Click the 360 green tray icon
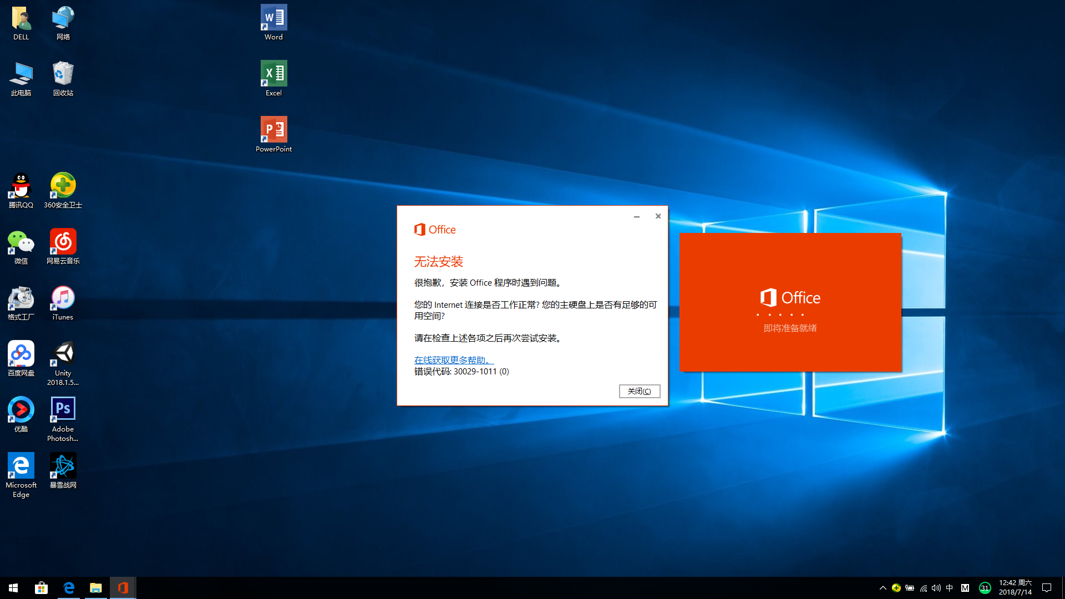 [896, 588]
